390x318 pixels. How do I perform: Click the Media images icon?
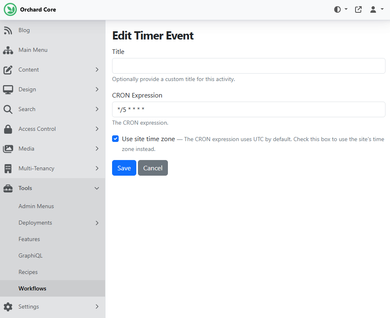pyautogui.click(x=8, y=149)
